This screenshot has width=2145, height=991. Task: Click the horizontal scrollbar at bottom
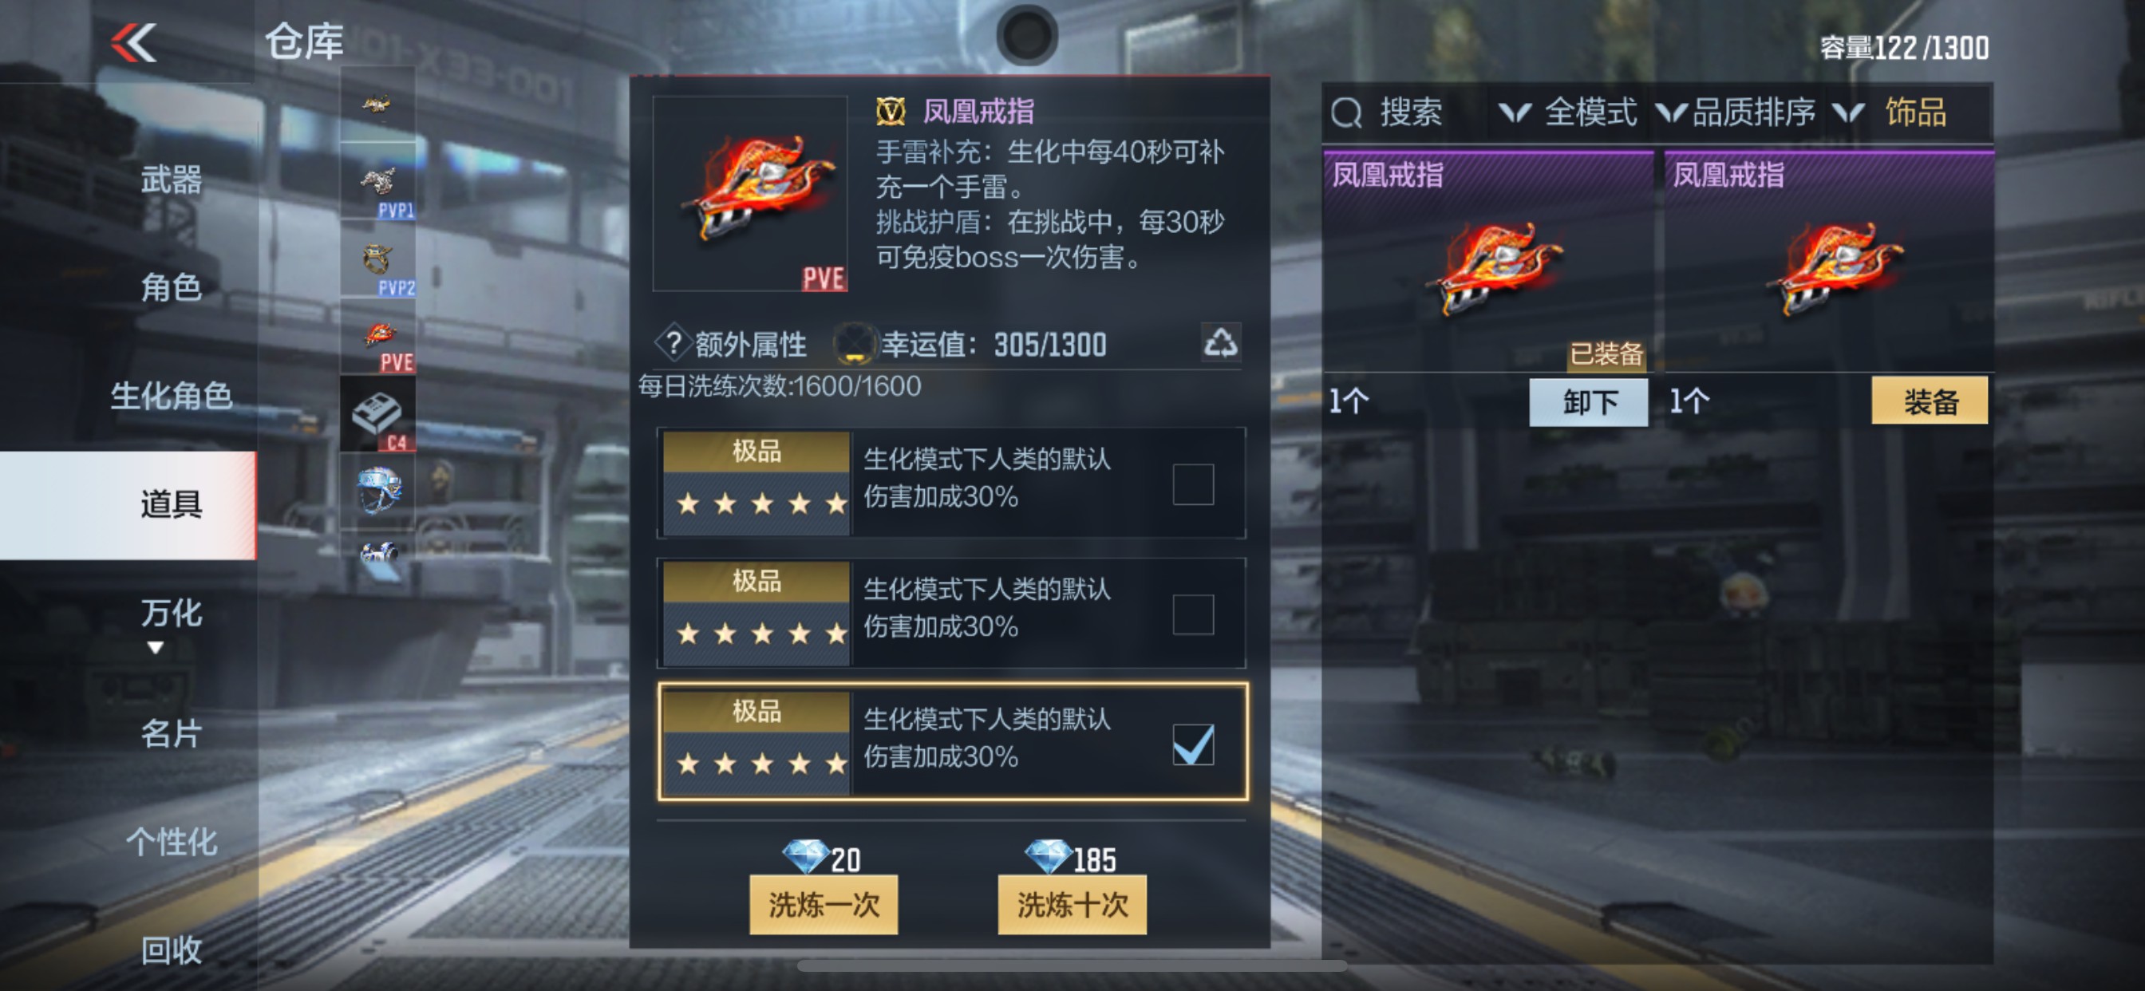pyautogui.click(x=1072, y=966)
